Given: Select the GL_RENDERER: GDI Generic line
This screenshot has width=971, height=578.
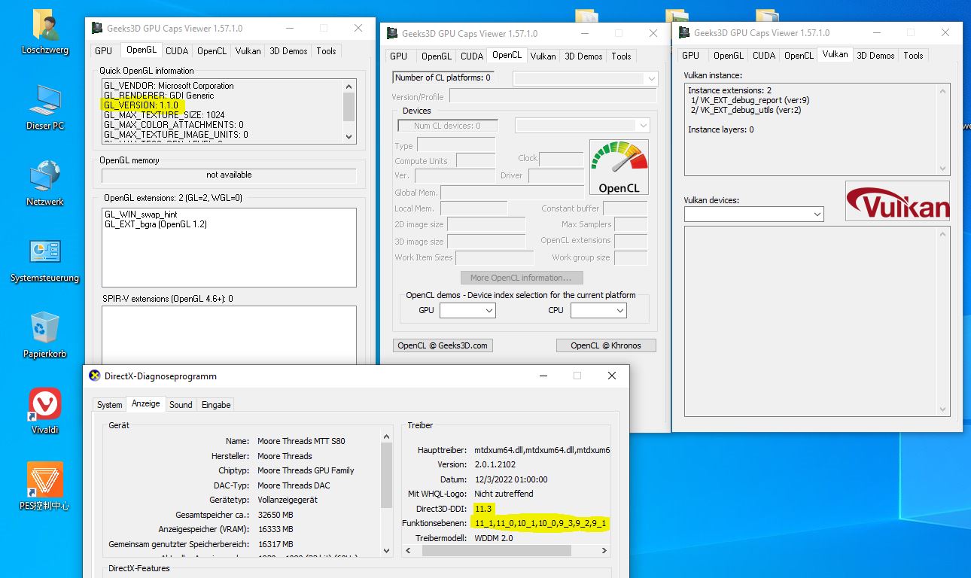Looking at the screenshot, I should click(x=159, y=96).
